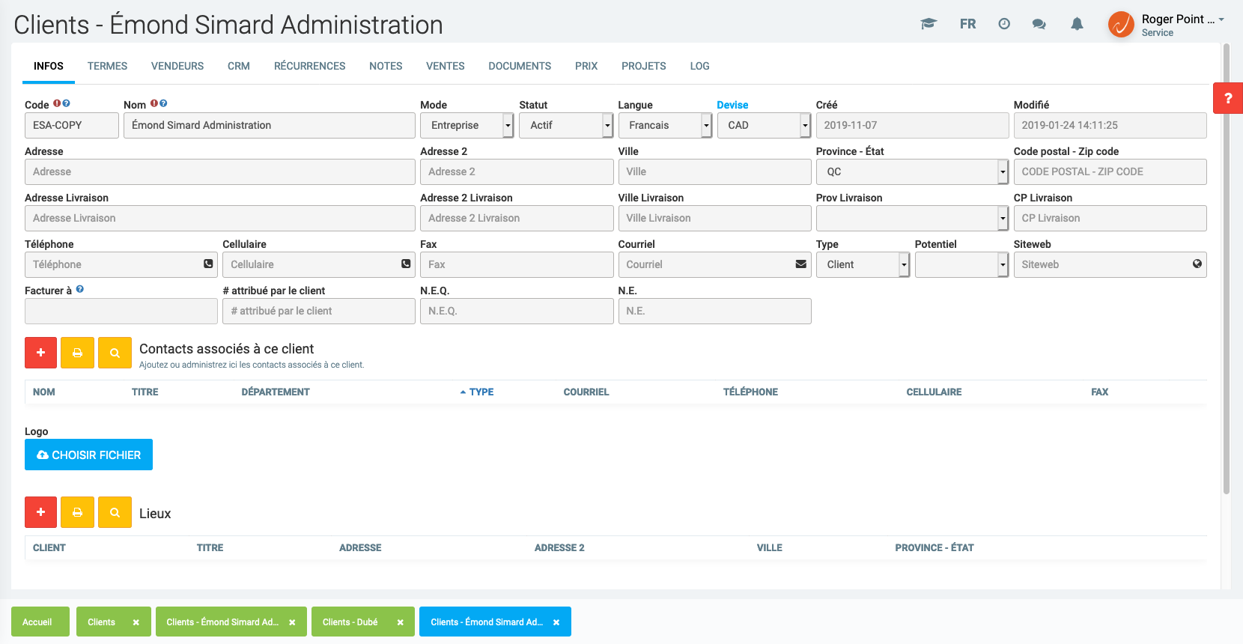Open the DOCUMENTS tab
The height and width of the screenshot is (644, 1243).
point(520,66)
